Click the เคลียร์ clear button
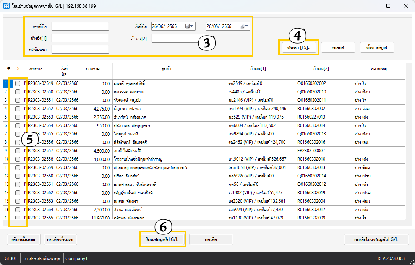Image resolution: width=415 pixels, height=265 pixels. pyautogui.click(x=338, y=47)
